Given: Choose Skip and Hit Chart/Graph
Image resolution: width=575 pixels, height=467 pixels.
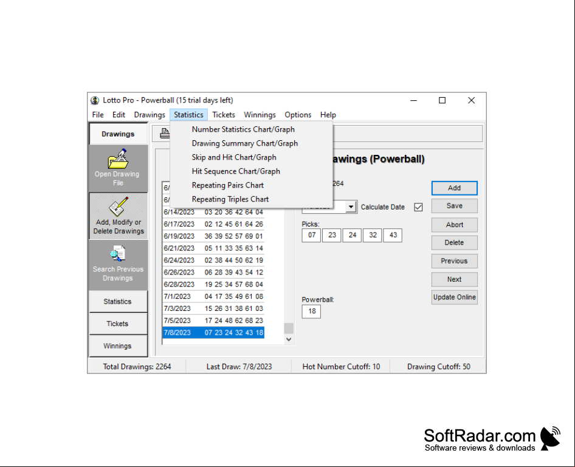Looking at the screenshot, I should (x=252, y=157).
